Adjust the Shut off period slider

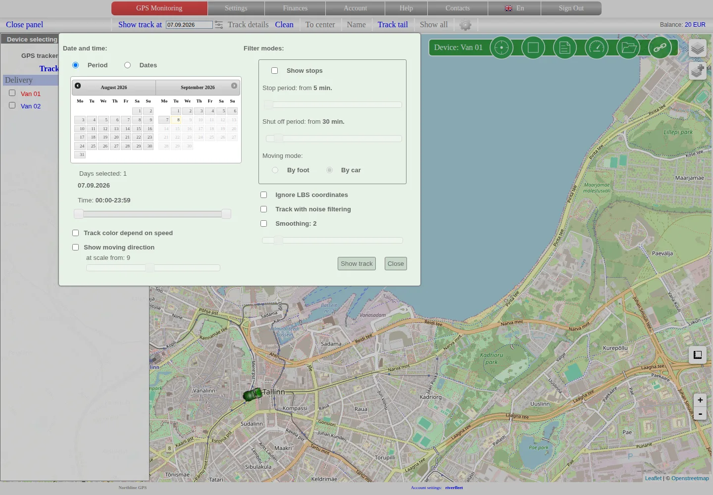point(333,139)
